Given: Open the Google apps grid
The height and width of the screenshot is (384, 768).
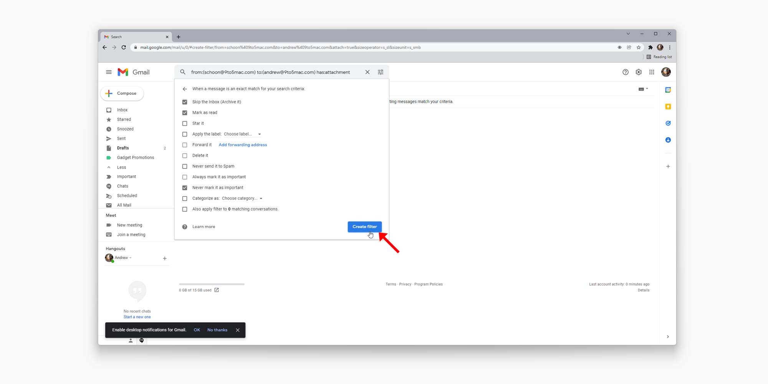Looking at the screenshot, I should point(652,72).
